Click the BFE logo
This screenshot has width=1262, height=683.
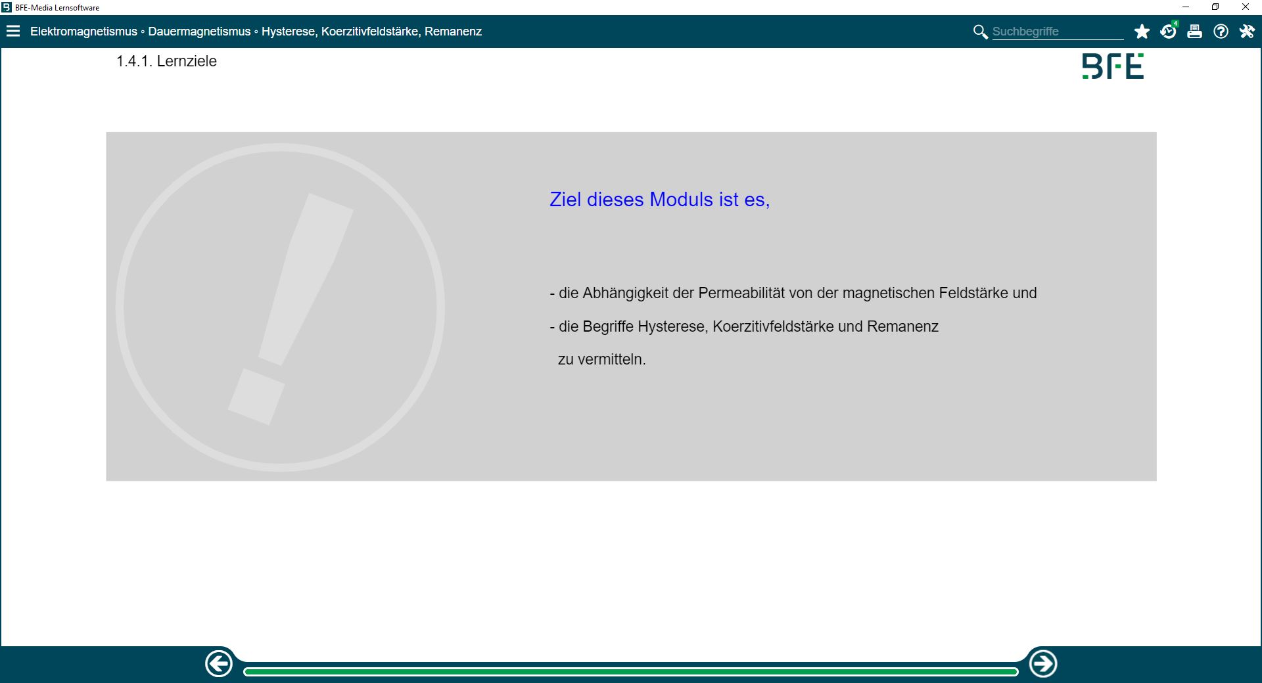(x=1113, y=66)
